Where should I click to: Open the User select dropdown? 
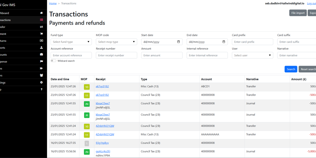click(x=252, y=55)
